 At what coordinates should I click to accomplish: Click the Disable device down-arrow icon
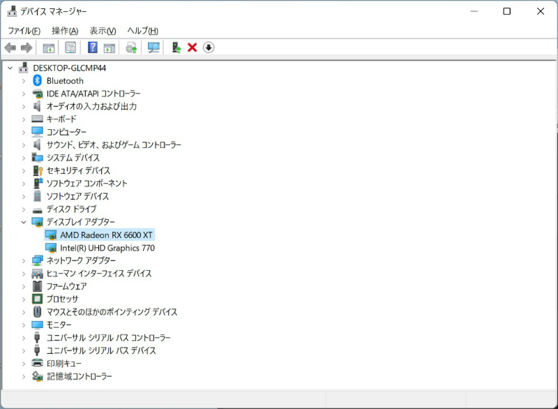click(209, 47)
